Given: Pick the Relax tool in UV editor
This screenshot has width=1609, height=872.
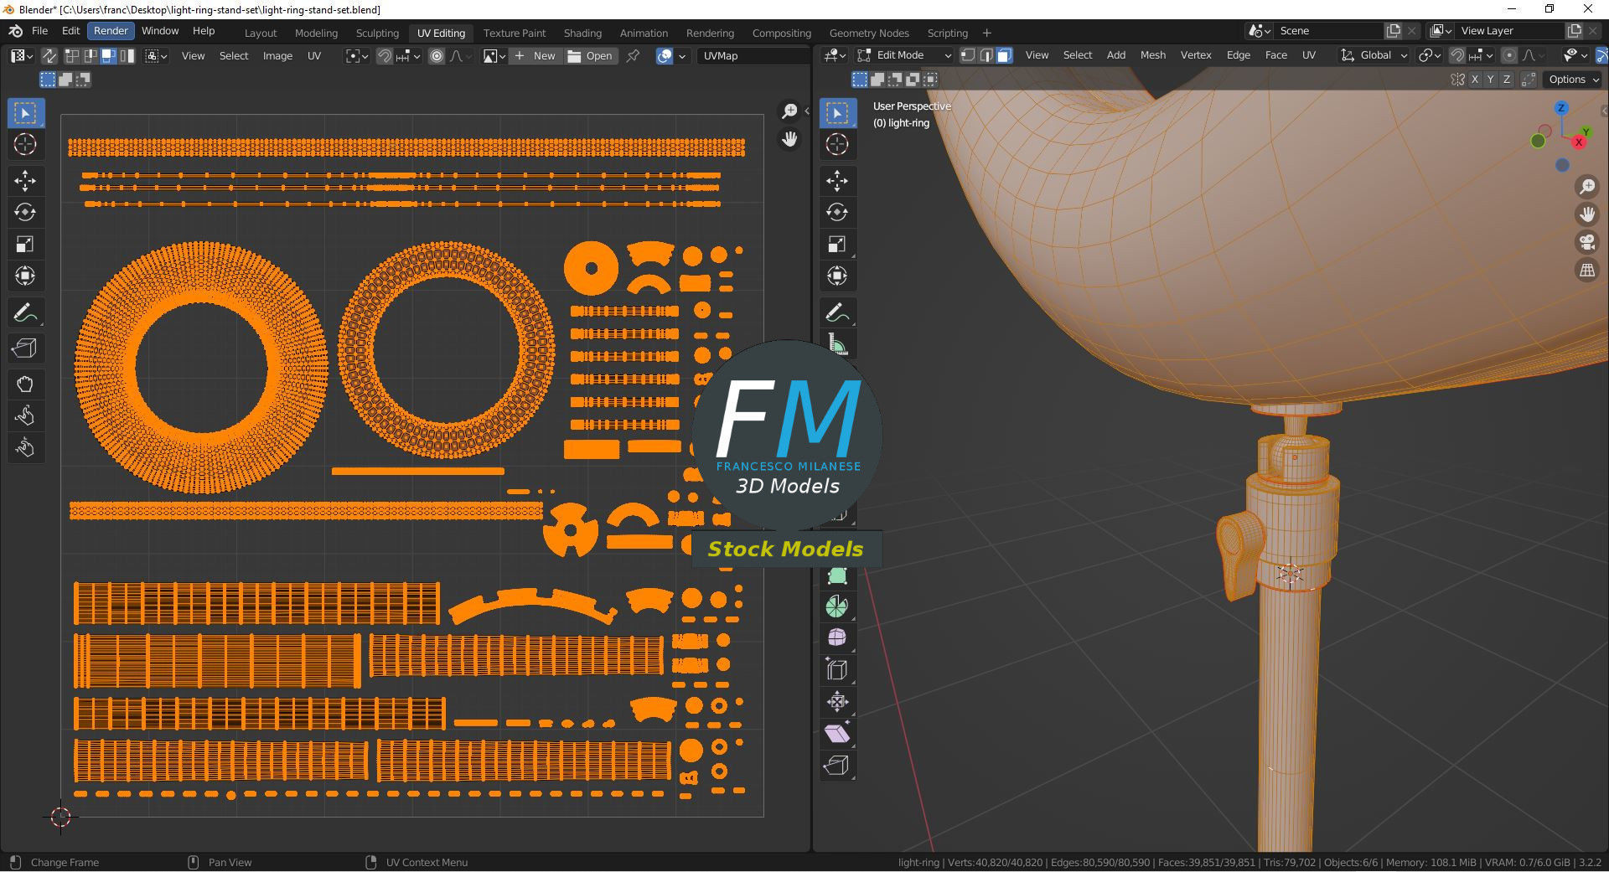Looking at the screenshot, I should (x=25, y=417).
